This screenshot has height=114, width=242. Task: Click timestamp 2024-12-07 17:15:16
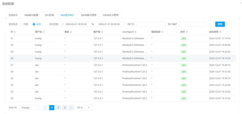point(220,39)
